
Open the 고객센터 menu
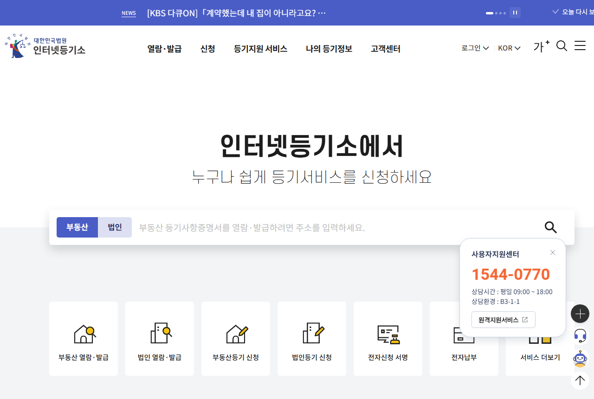385,49
